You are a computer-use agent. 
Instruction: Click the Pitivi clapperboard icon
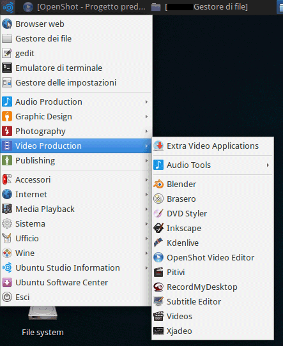(158, 273)
